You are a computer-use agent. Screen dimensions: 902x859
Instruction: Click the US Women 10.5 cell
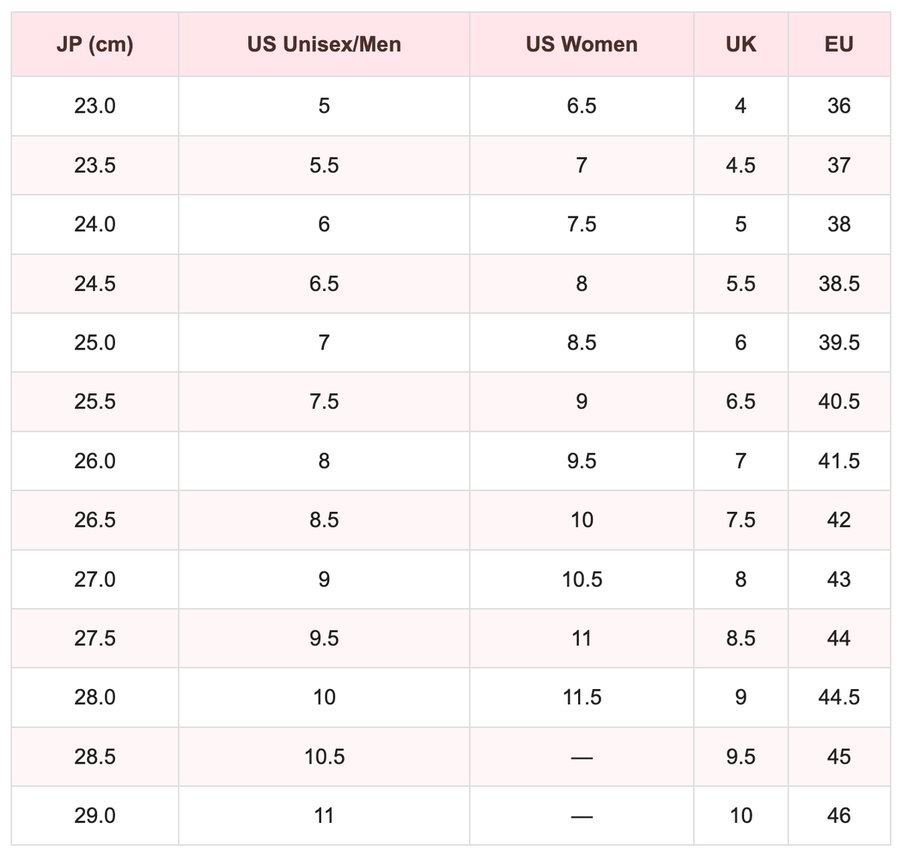click(x=582, y=579)
